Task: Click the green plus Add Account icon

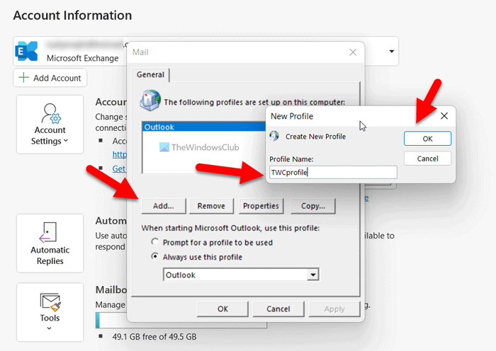Action: point(23,77)
